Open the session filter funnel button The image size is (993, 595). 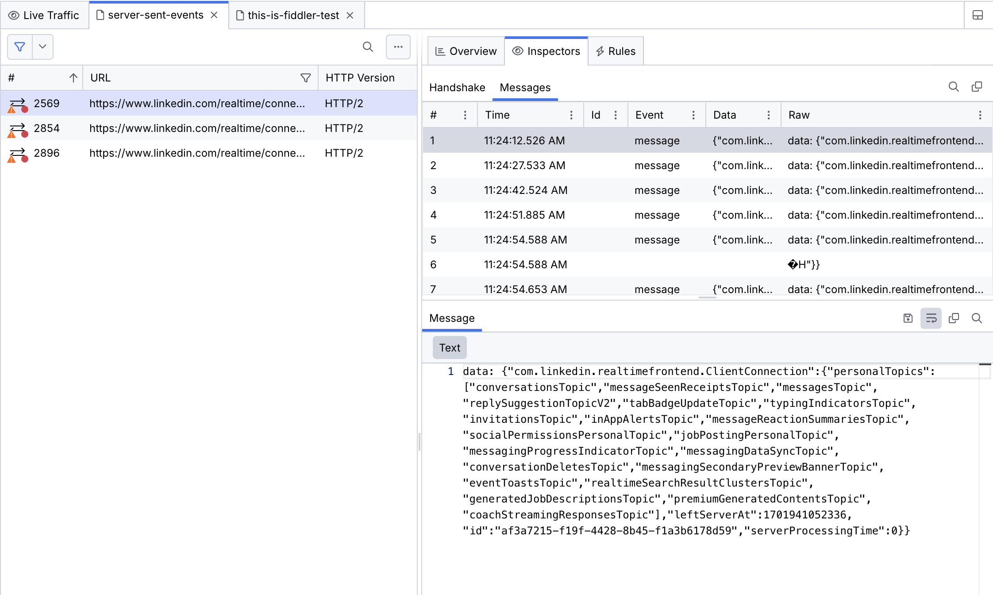pos(20,47)
